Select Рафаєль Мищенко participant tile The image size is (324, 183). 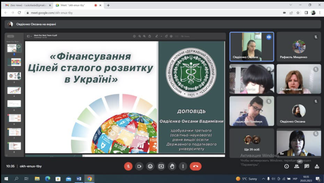tap(299, 47)
